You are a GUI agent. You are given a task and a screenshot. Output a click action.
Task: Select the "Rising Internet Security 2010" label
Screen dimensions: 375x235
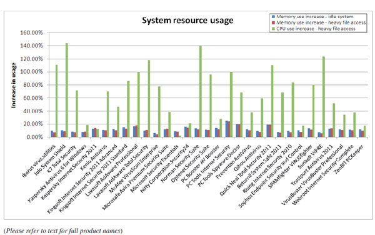click(x=268, y=168)
